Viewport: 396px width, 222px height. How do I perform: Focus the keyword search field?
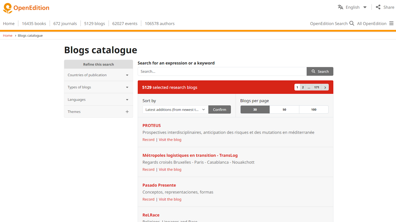coord(222,71)
